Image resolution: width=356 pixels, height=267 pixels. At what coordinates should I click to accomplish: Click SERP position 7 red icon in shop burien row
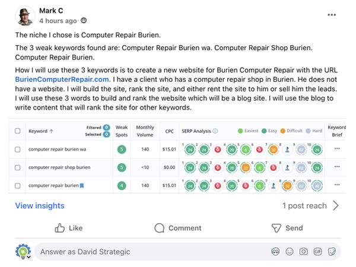[274, 168]
